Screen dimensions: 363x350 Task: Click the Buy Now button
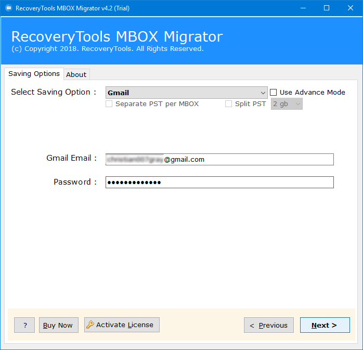tap(59, 325)
